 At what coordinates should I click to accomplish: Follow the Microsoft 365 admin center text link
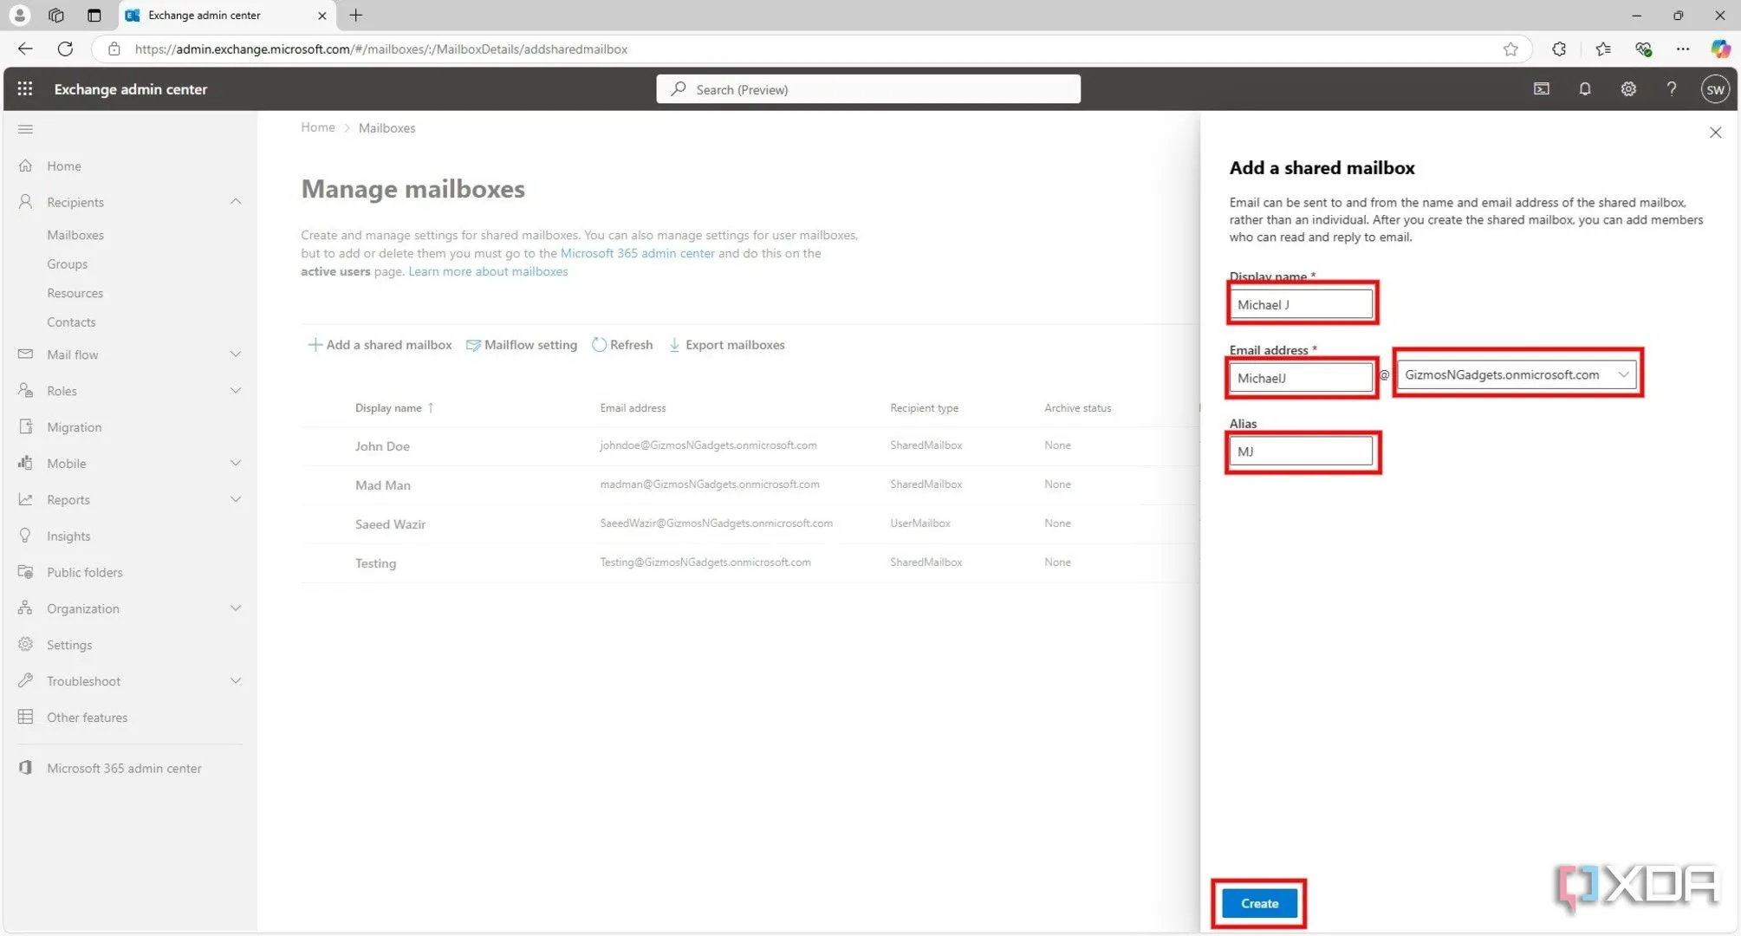pyautogui.click(x=637, y=253)
